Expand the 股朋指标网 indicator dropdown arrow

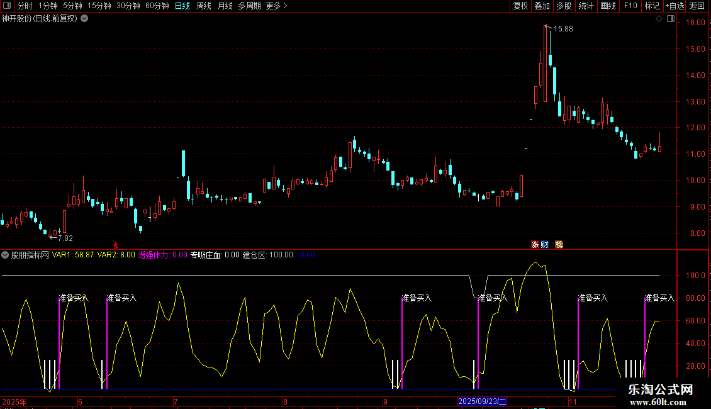6,255
